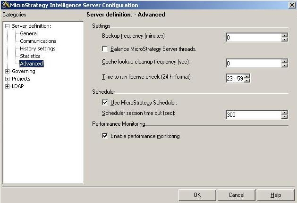The image size is (297, 203).
Task: Disable Enable performance monitoring checkbox
Action: pos(105,136)
